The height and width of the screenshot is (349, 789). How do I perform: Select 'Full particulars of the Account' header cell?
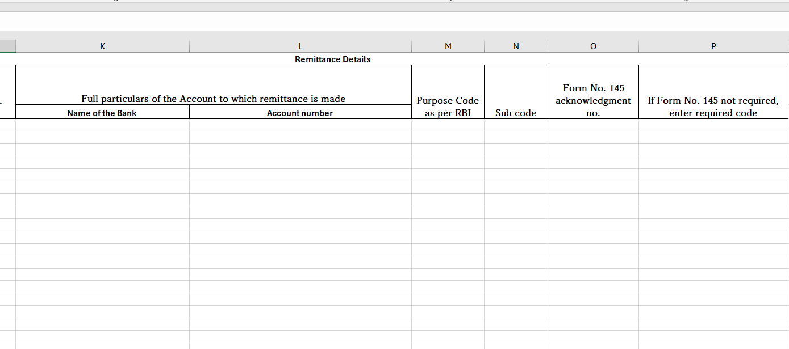[x=214, y=85]
